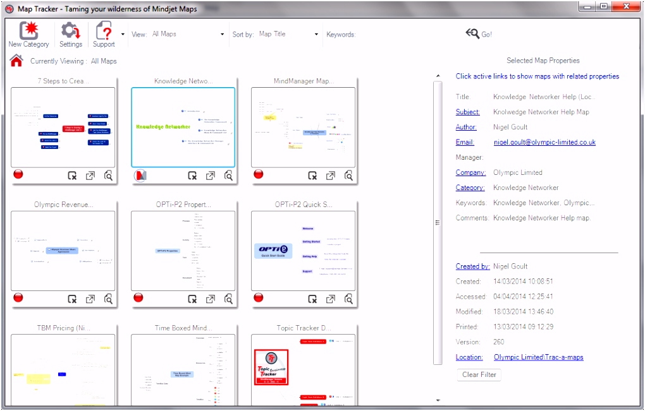Click the Author: property link
The width and height of the screenshot is (645, 411).
point(466,128)
